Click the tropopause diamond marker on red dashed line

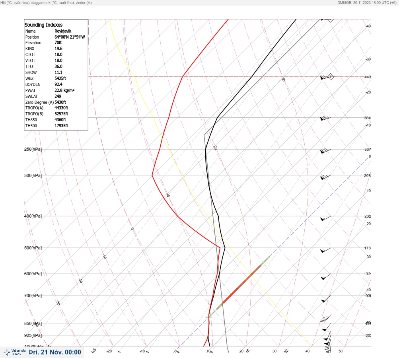[x=331, y=77]
